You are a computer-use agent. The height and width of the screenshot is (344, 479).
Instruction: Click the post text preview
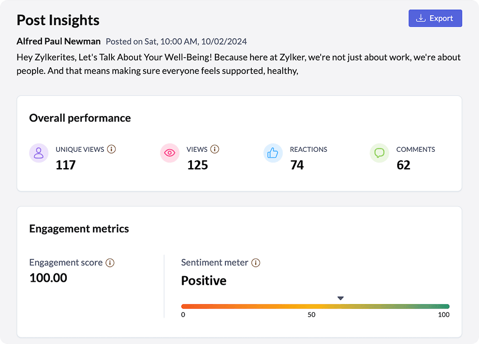(x=238, y=64)
